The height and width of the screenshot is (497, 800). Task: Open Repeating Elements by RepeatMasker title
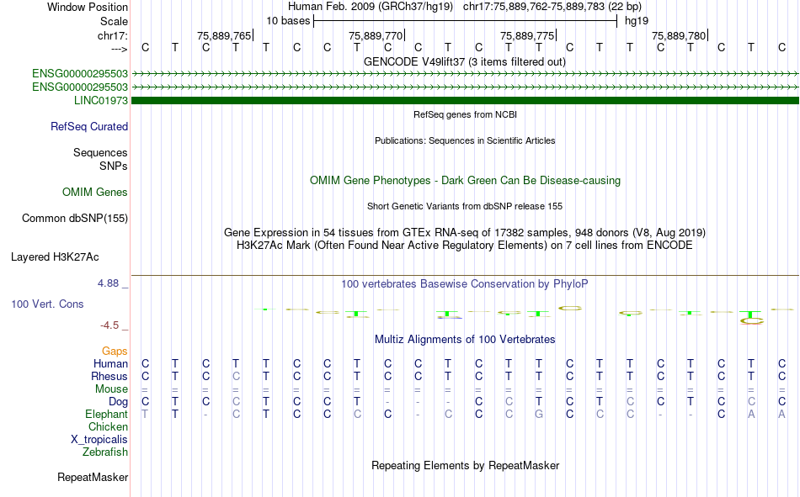point(465,465)
